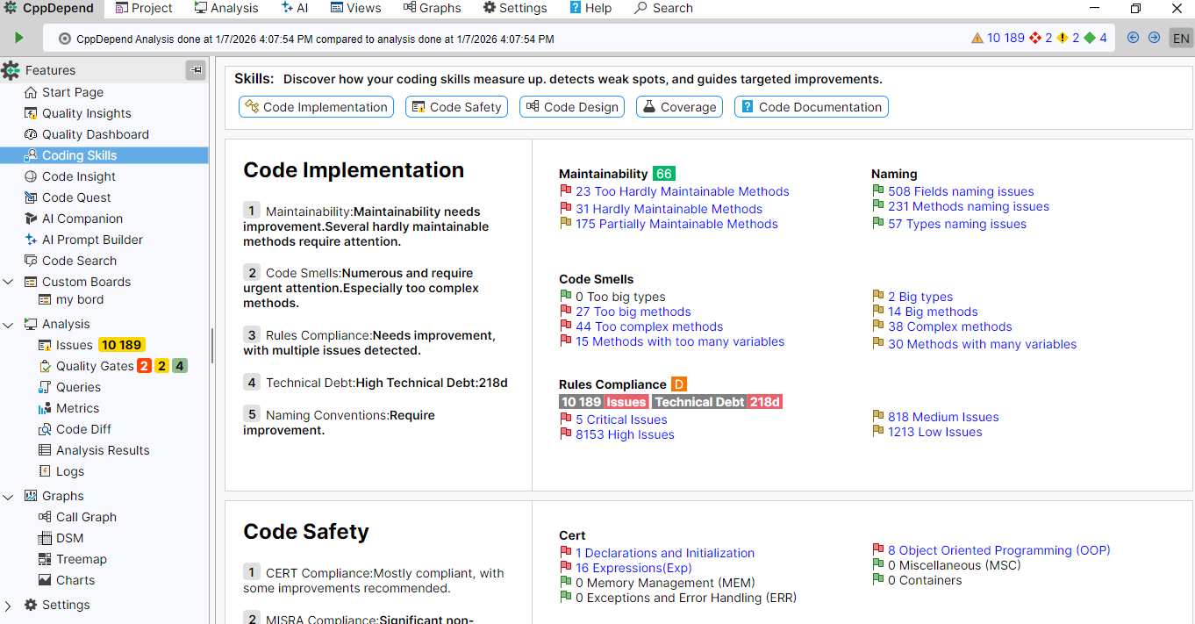Expand the Settings tree node
Screen dimensions: 1195x624
(9, 605)
